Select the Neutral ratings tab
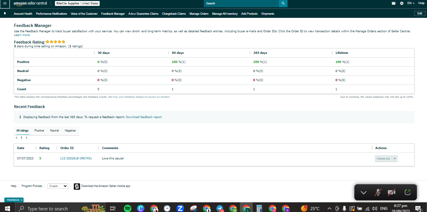The height and width of the screenshot is (212, 427). 54,131
